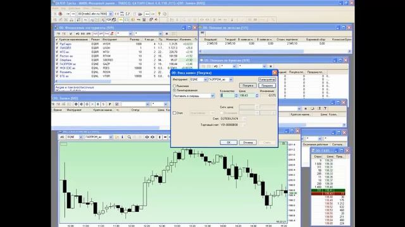Enable the Стоп checkbox in order dialog
Screen dimensions: 405x227
(175, 113)
